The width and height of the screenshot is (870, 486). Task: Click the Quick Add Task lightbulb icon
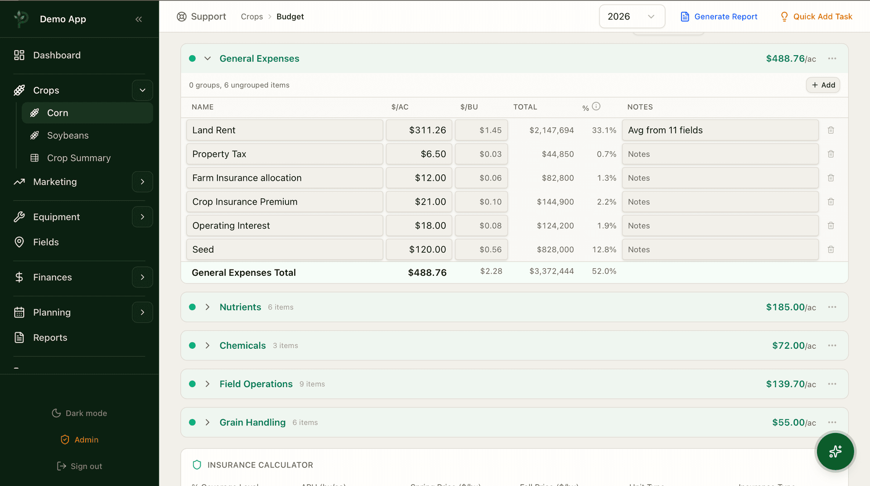coord(784,16)
